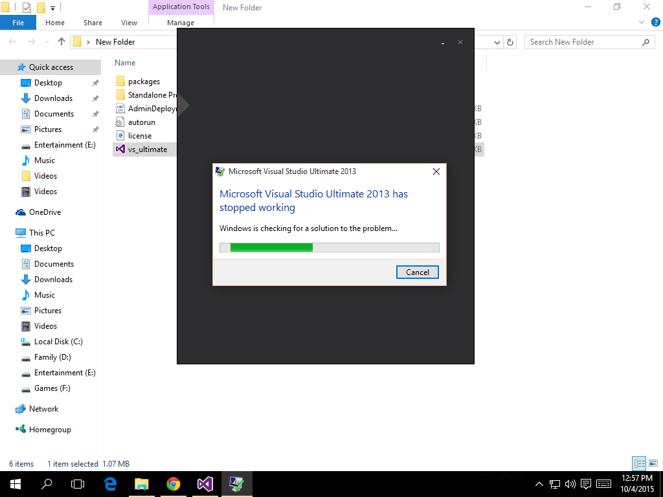
Task: Open the Windows Start menu
Action: [x=16, y=484]
